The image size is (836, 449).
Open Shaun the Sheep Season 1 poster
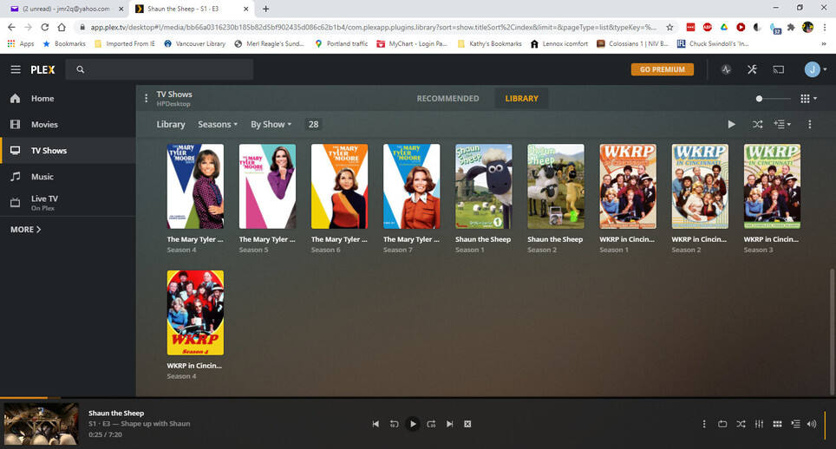(x=484, y=186)
